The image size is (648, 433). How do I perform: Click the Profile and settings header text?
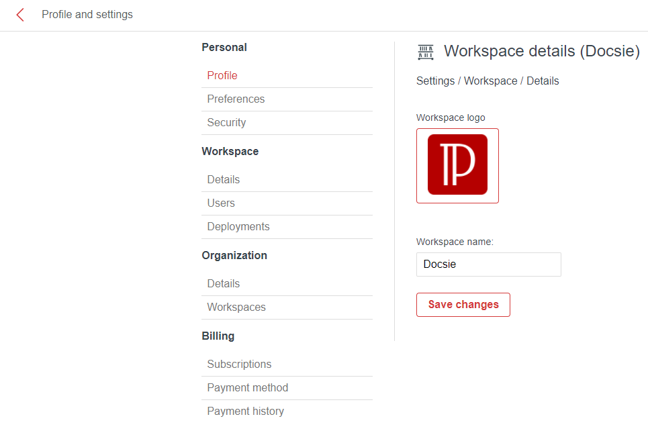point(87,15)
